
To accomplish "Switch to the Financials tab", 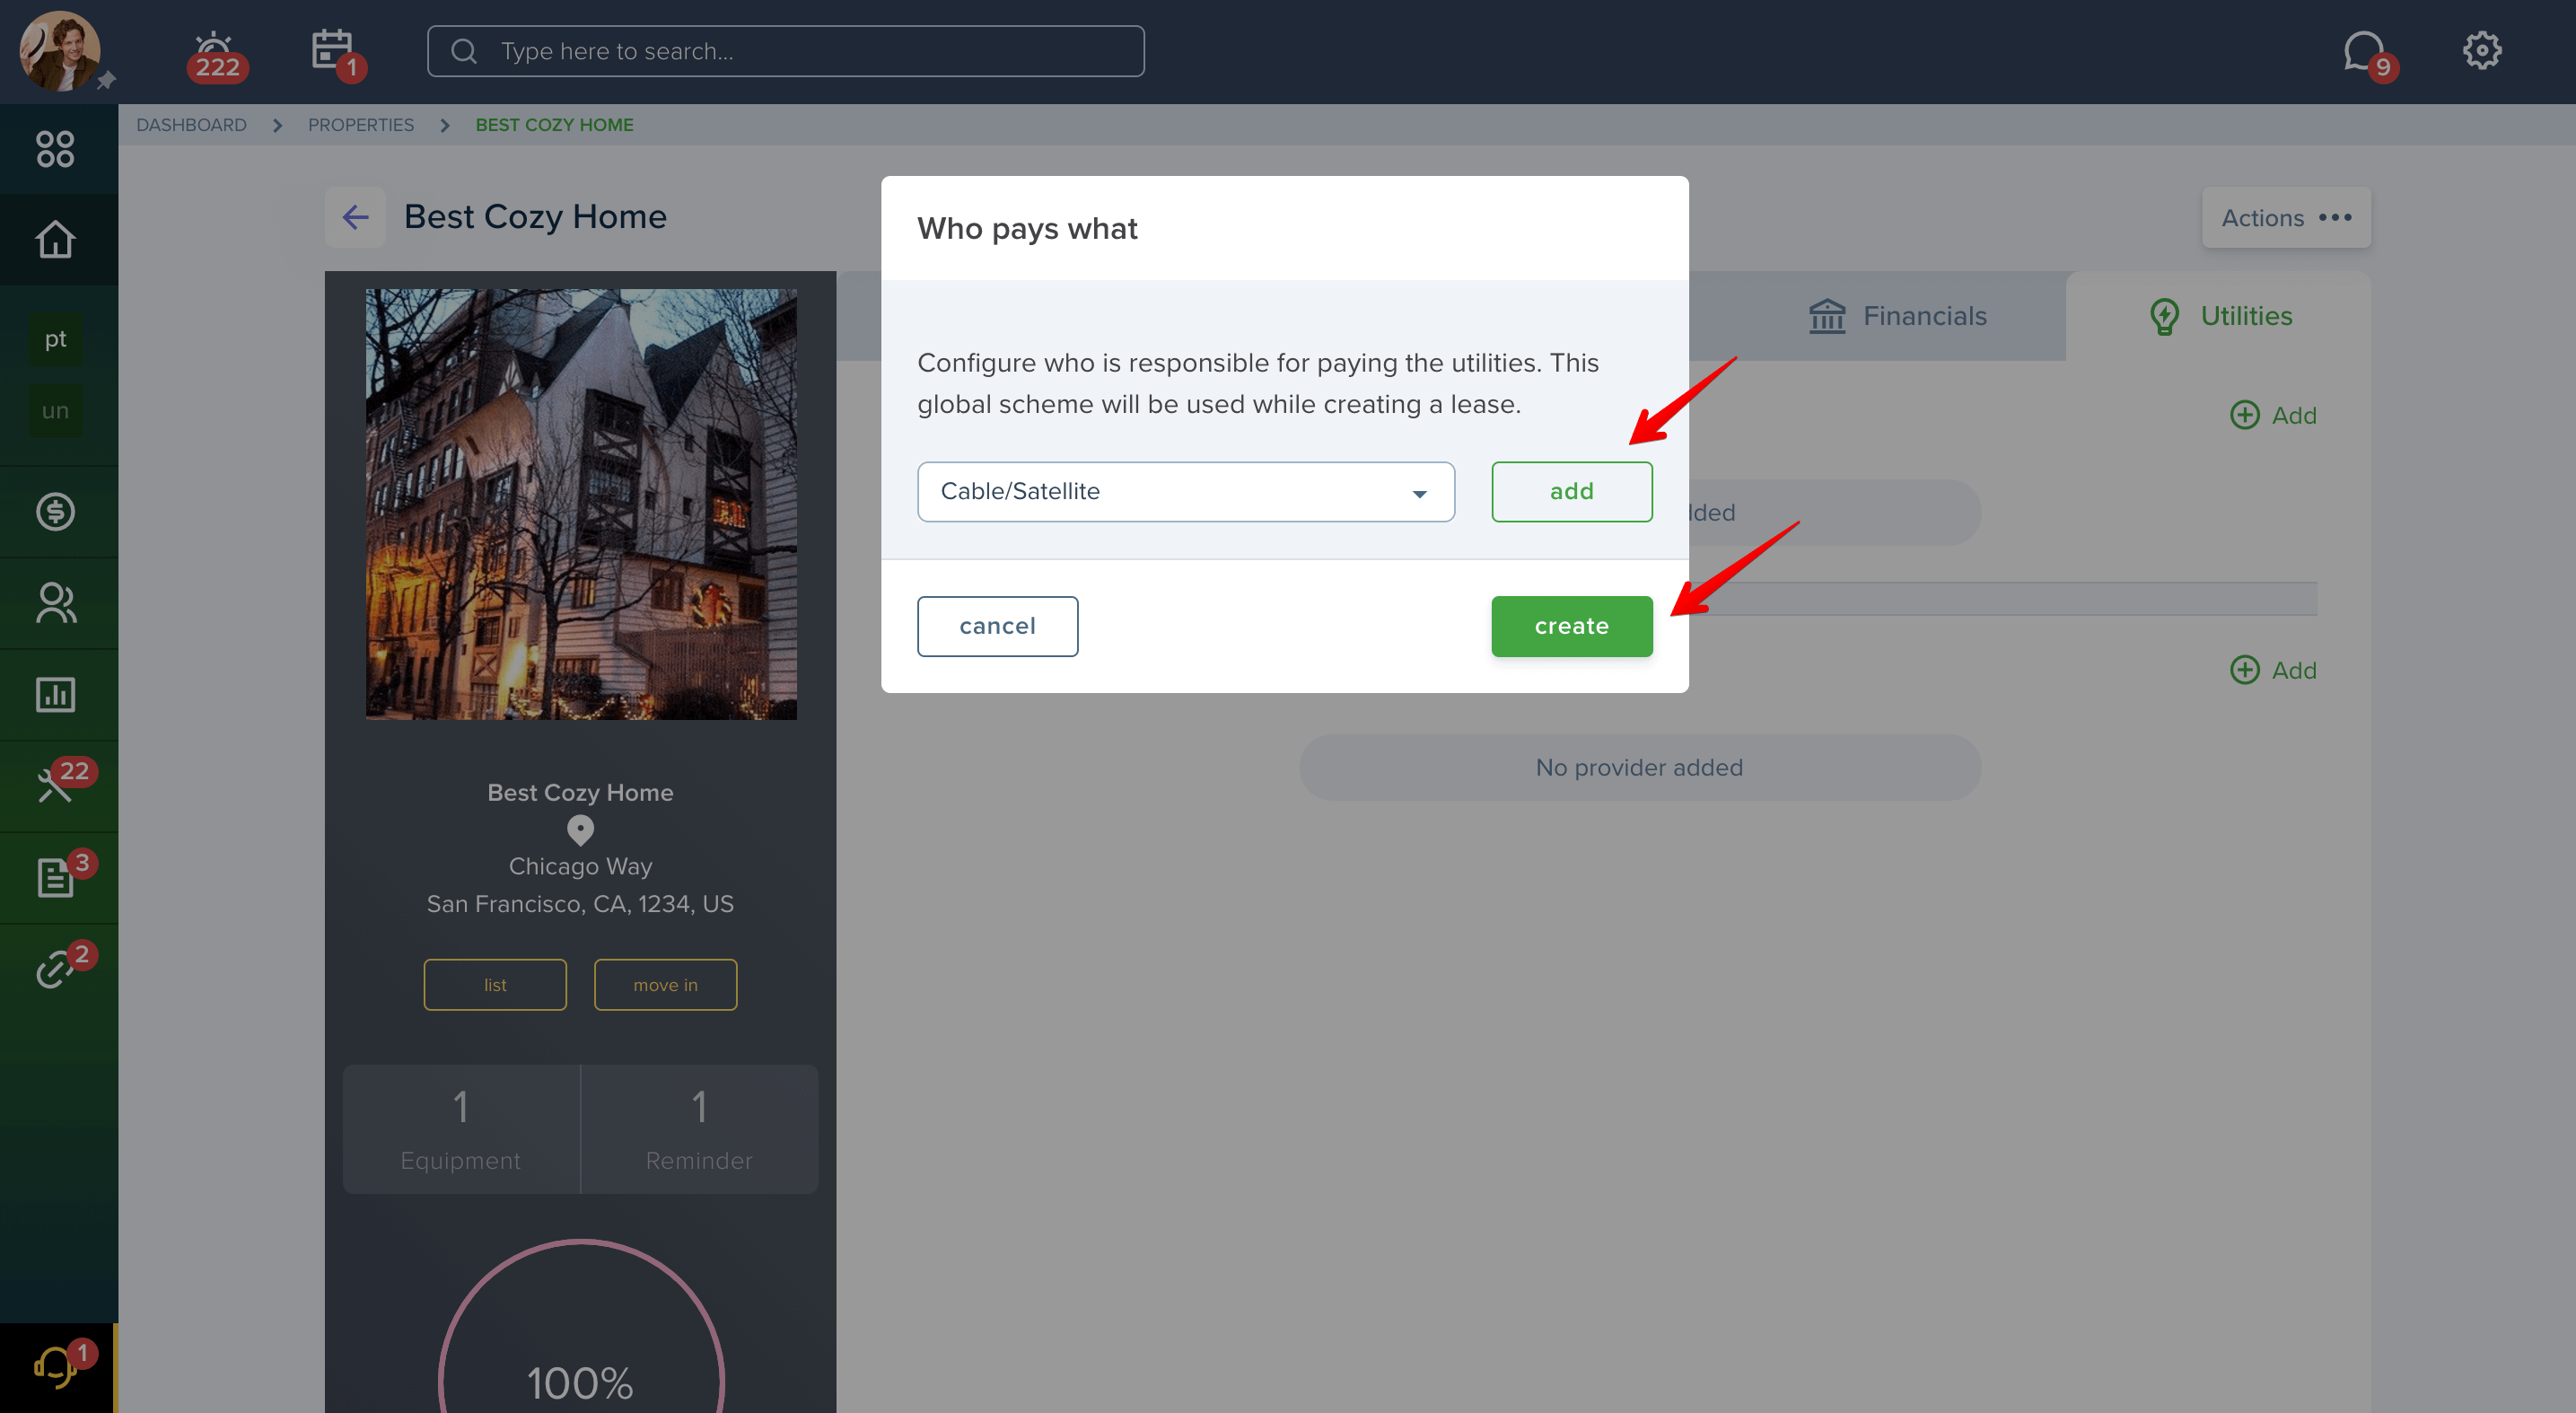I will pyautogui.click(x=1897, y=316).
